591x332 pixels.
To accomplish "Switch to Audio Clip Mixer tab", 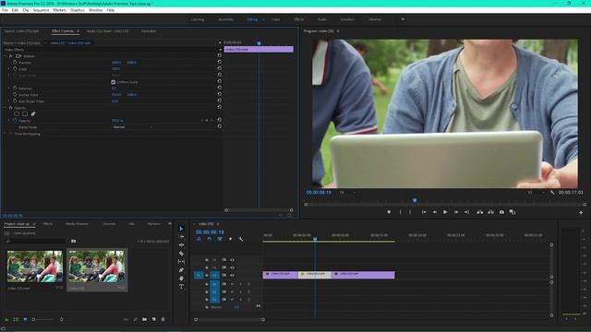I will [107, 30].
